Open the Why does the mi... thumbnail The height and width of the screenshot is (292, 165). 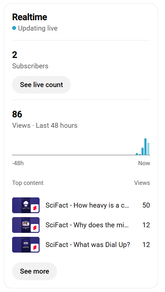tap(26, 225)
